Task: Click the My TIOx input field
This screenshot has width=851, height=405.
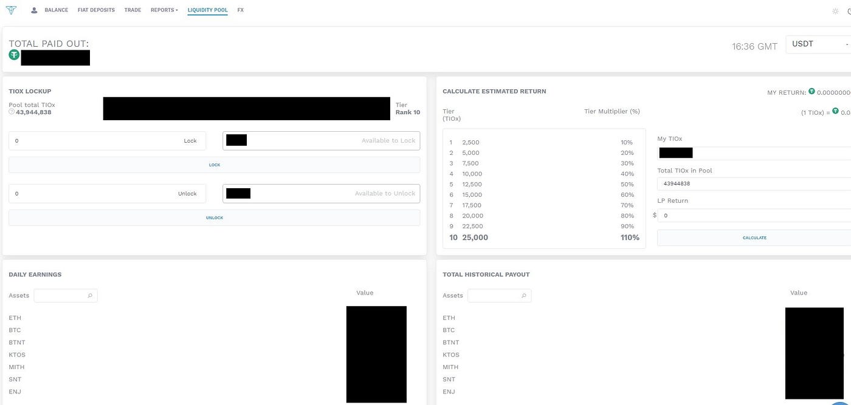Action: pyautogui.click(x=754, y=153)
